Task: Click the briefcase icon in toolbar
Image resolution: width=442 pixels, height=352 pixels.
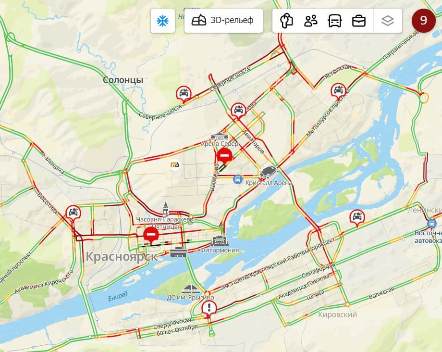Action: [x=359, y=21]
